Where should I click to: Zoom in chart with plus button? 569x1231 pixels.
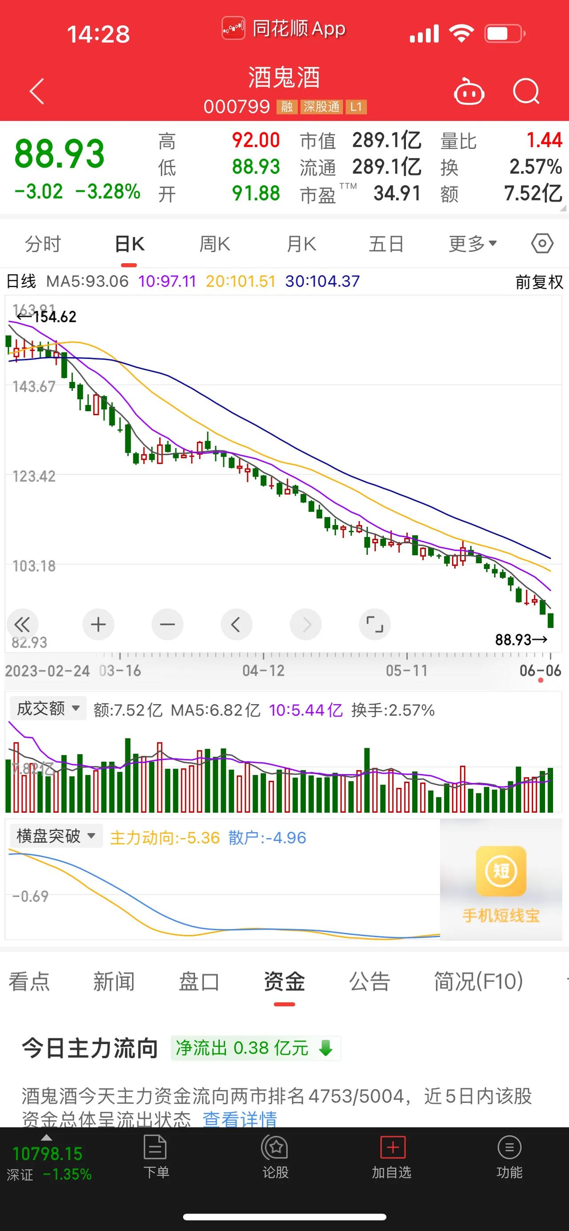pos(98,624)
